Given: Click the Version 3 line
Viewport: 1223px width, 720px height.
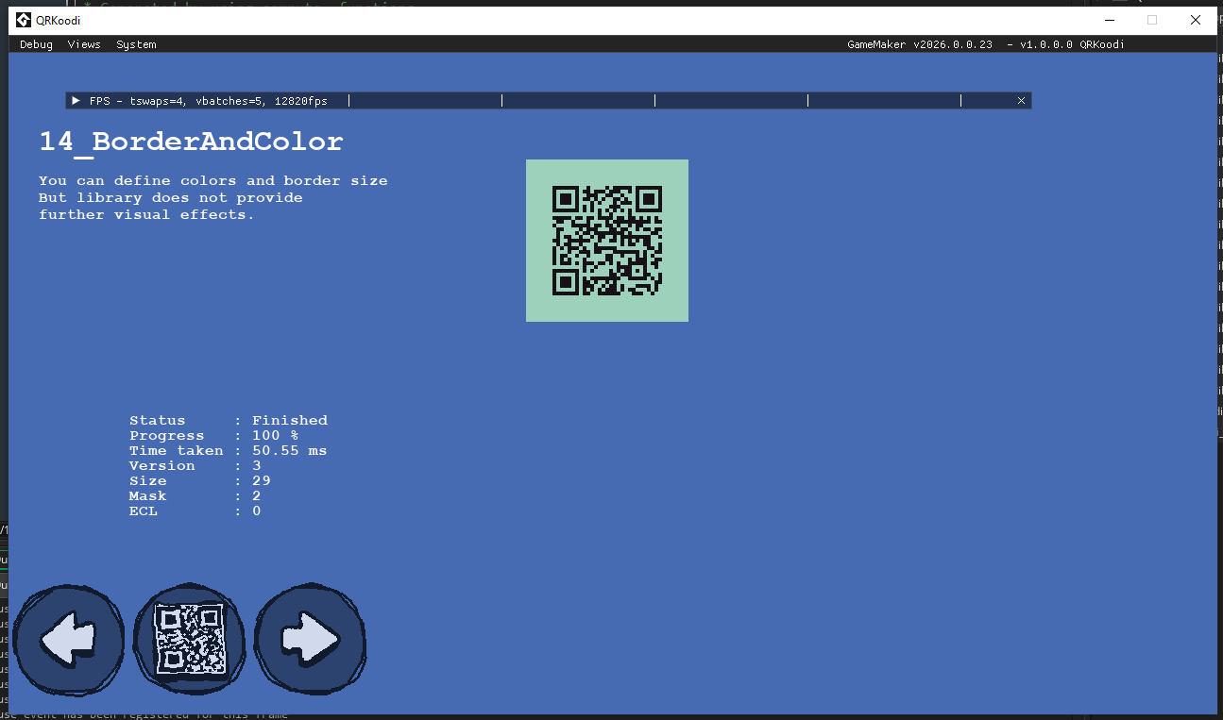Looking at the screenshot, I should (195, 465).
